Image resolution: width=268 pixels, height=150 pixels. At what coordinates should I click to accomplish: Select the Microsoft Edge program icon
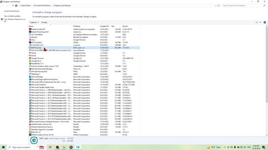coord(30,77)
